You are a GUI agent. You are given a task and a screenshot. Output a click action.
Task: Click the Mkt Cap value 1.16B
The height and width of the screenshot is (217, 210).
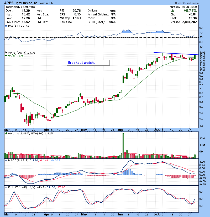(x=77, y=18)
